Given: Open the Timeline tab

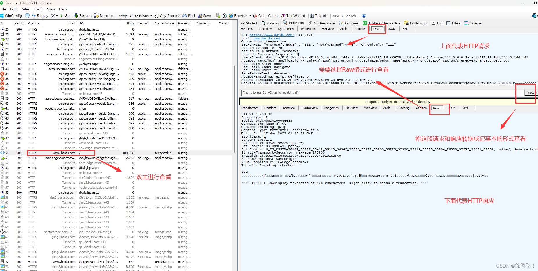Looking at the screenshot, I should [x=473, y=23].
